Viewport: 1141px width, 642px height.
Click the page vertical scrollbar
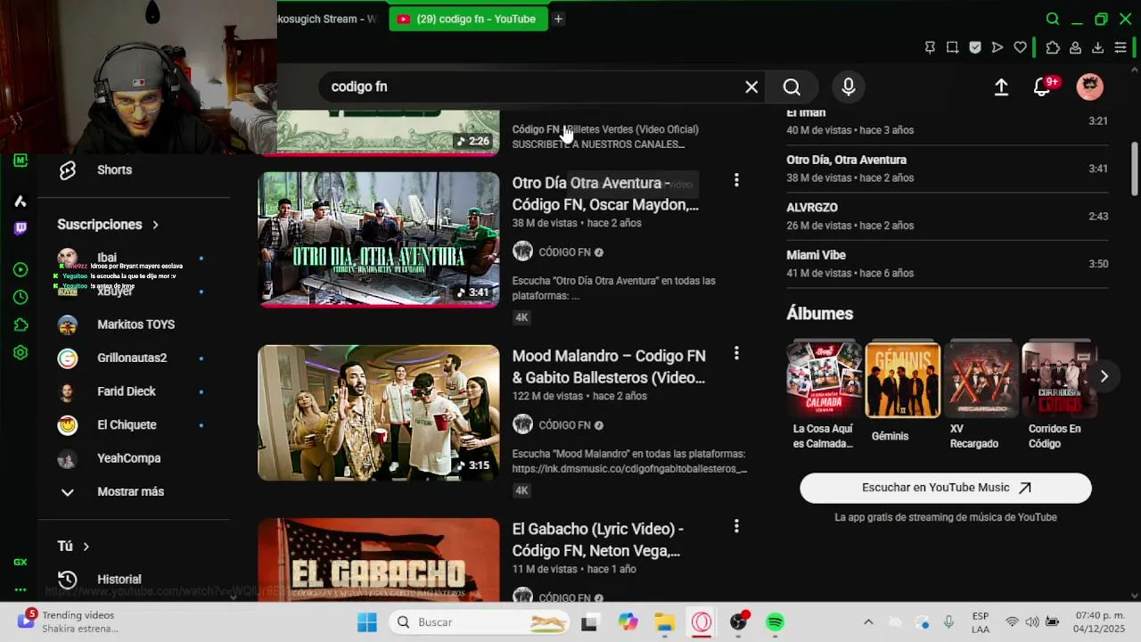1134,169
